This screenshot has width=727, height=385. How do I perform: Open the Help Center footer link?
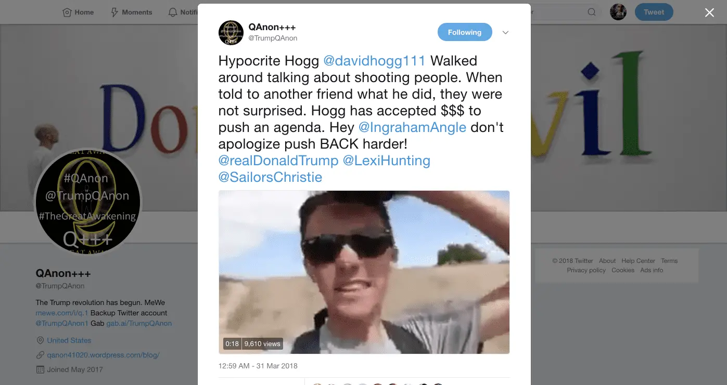point(638,261)
